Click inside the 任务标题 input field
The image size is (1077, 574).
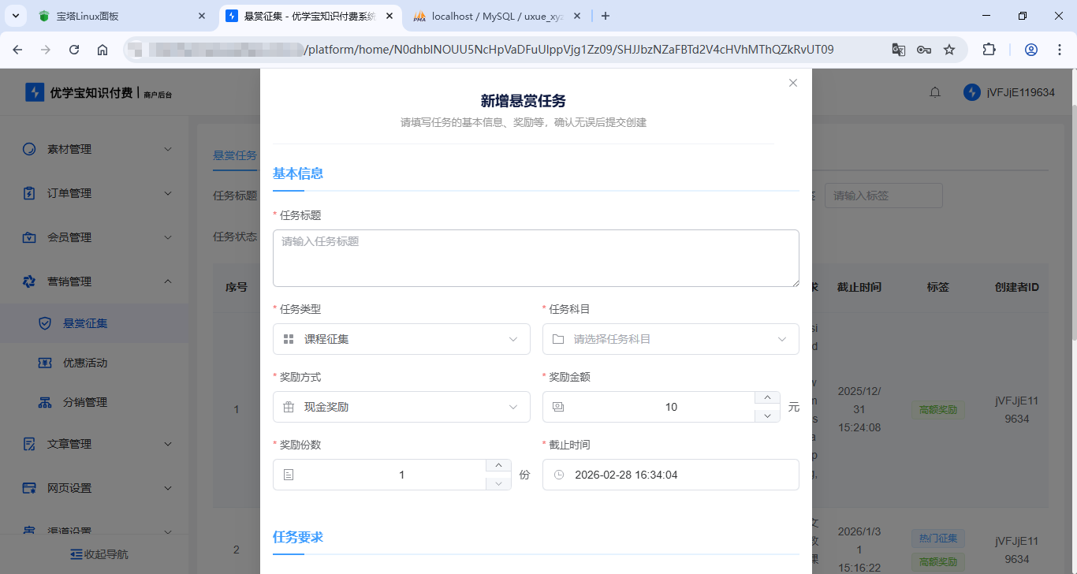[536, 258]
